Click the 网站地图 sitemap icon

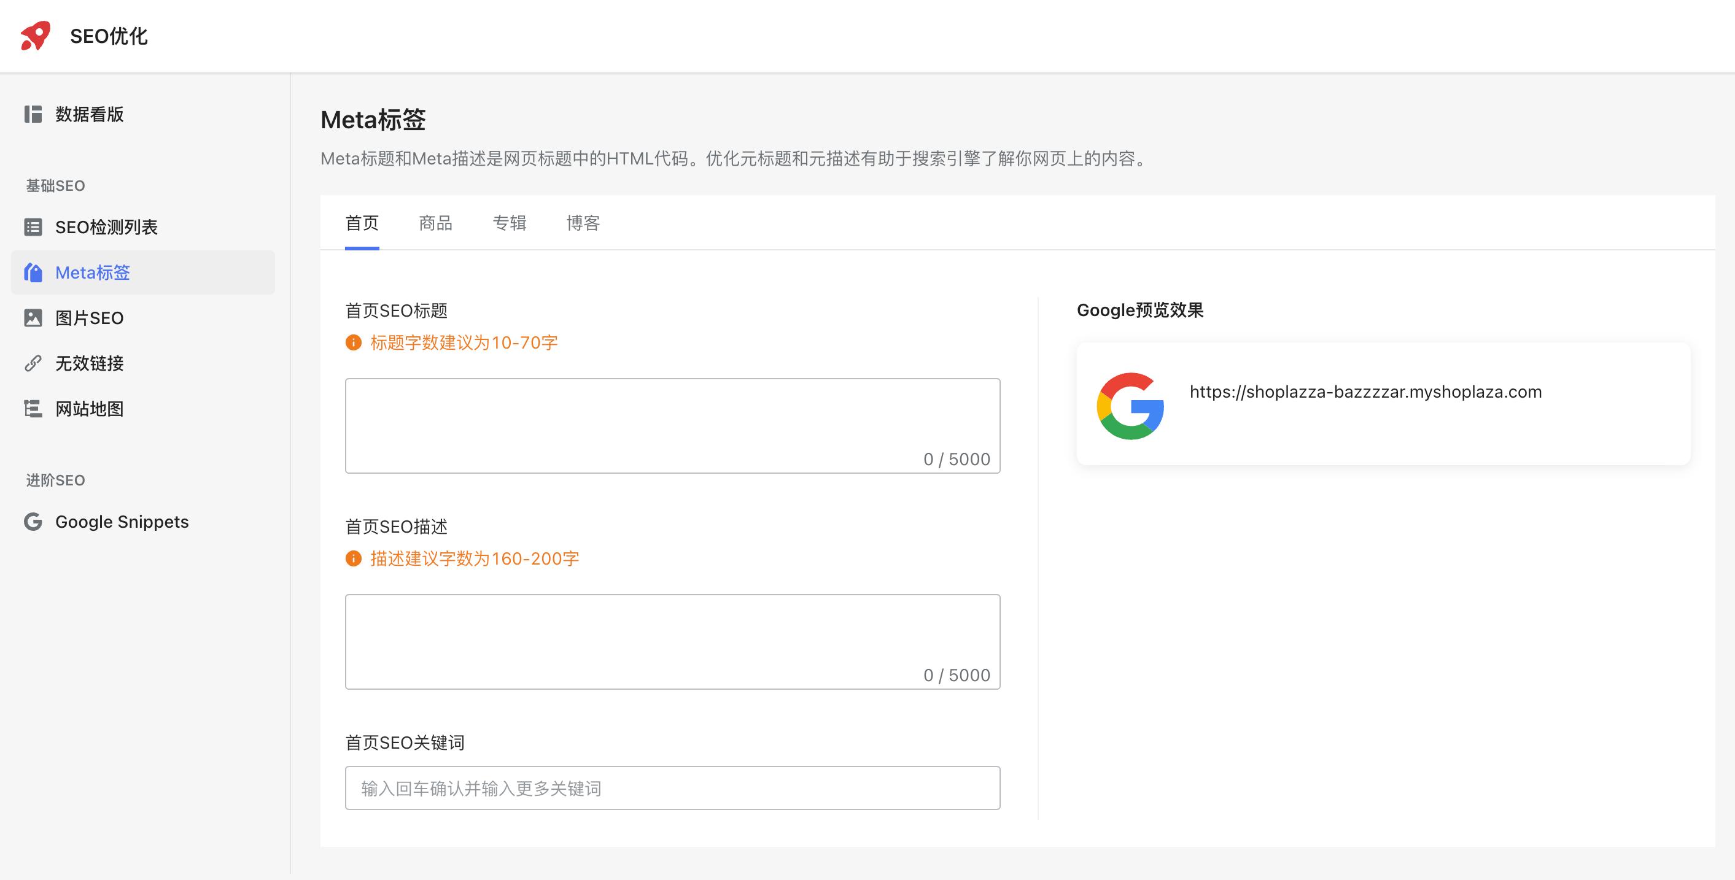(33, 409)
